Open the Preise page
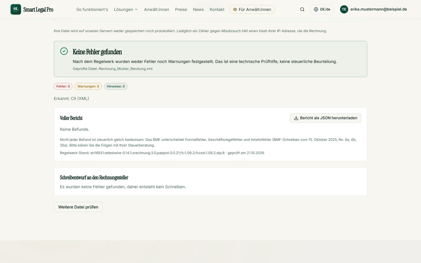421x263 pixels. (x=181, y=9)
